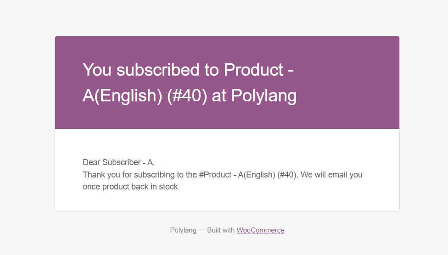The height and width of the screenshot is (255, 448).
Task: Click the word "Product" in the heading
Action: (x=253, y=70)
